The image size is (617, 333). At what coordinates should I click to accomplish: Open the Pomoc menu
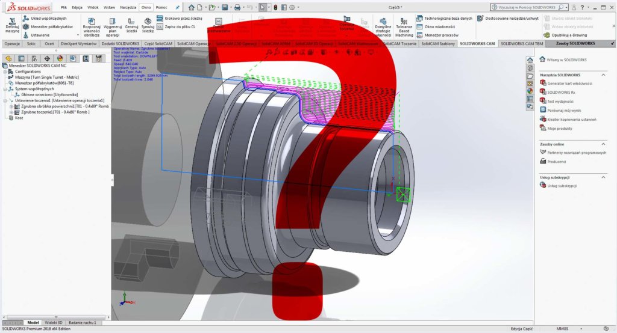pyautogui.click(x=161, y=7)
